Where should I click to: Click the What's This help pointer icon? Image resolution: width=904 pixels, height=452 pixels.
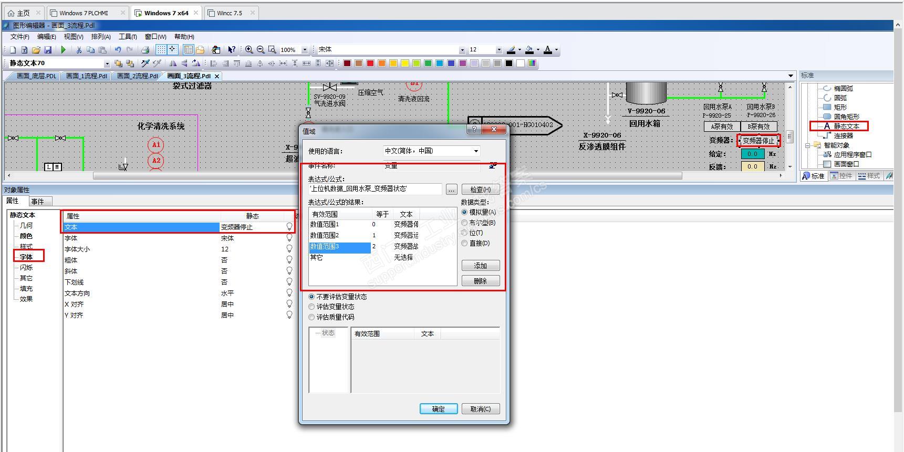(x=232, y=50)
